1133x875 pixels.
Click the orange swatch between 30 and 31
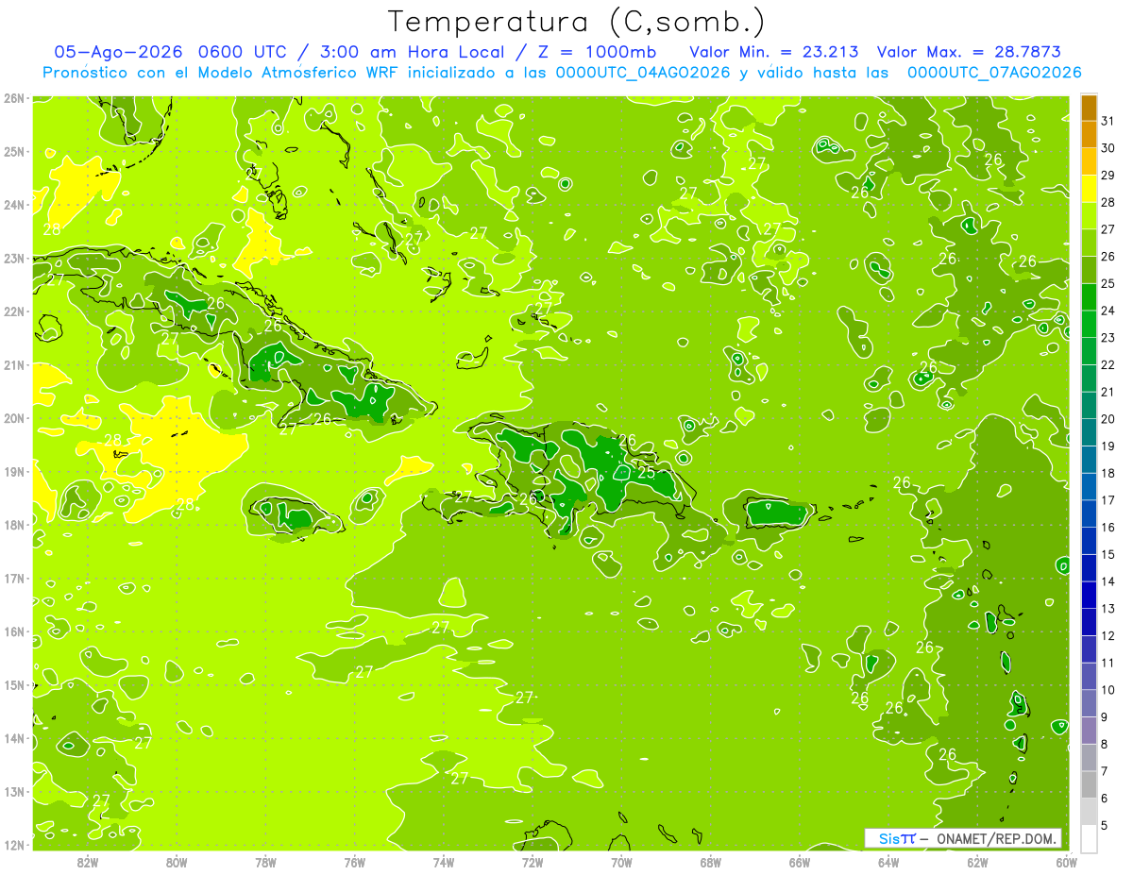click(x=1089, y=134)
